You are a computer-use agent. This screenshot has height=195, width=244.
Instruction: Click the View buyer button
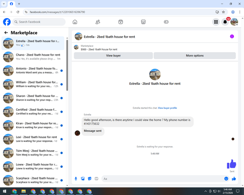[113, 56]
